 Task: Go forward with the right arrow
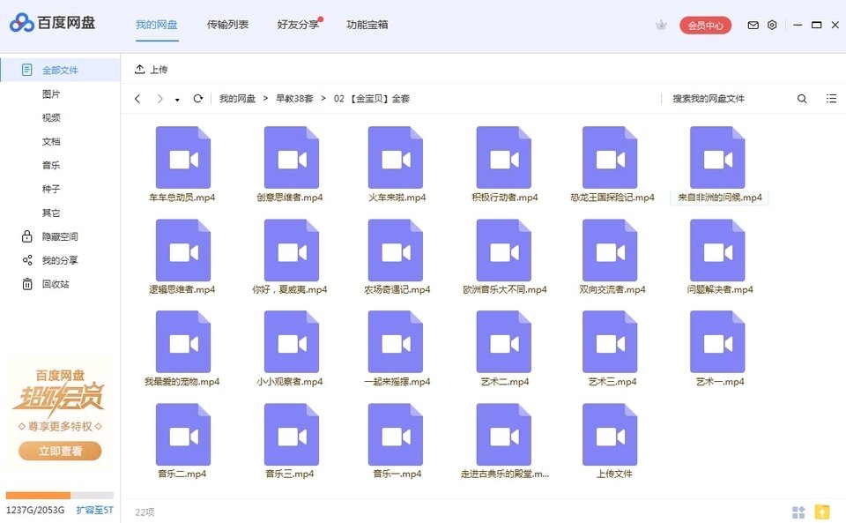[x=160, y=99]
